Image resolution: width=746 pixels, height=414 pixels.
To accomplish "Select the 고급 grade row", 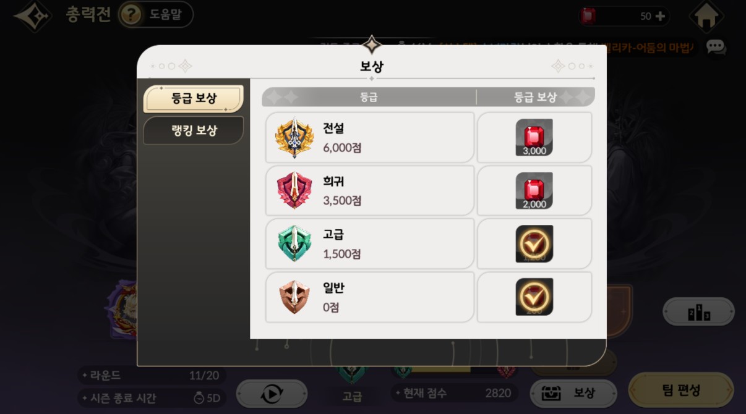I will 370,243.
